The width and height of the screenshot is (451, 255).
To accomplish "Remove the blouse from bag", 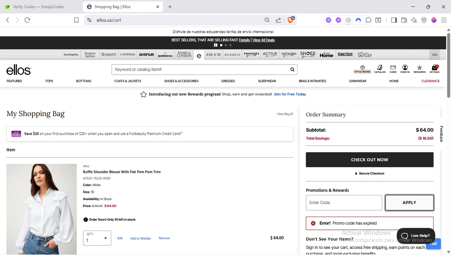I will [x=164, y=238].
